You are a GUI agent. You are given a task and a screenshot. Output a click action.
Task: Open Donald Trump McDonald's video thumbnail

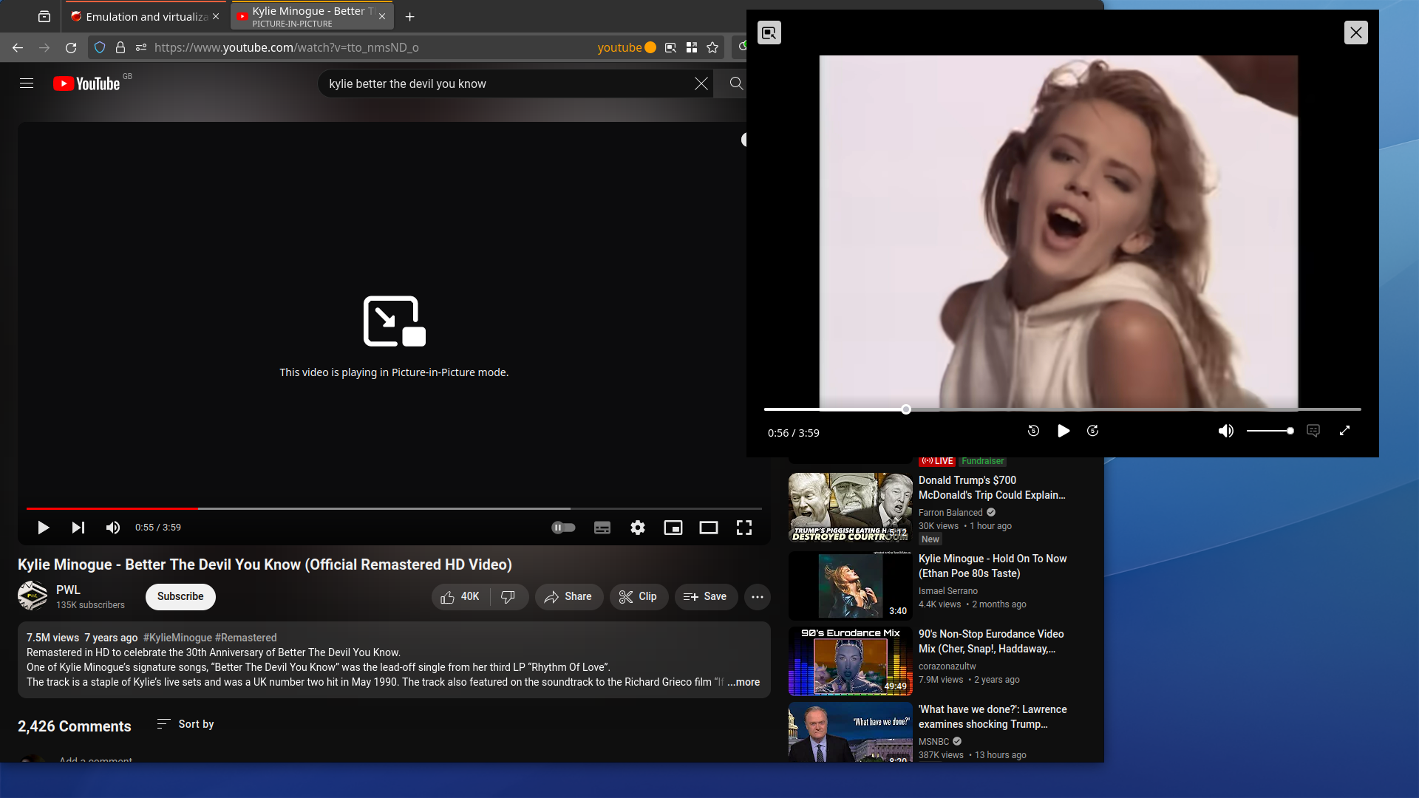coord(850,508)
